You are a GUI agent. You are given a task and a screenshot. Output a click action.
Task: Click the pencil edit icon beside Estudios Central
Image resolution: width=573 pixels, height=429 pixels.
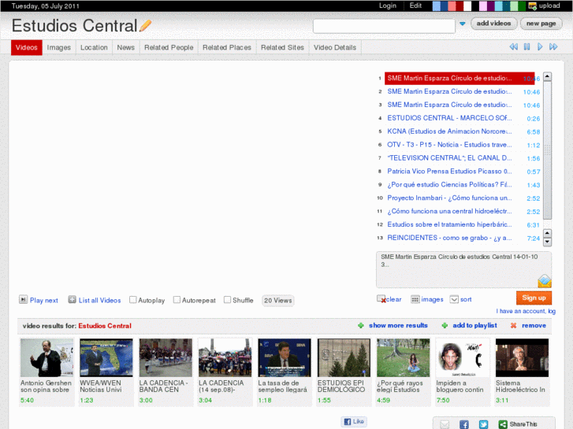[145, 25]
